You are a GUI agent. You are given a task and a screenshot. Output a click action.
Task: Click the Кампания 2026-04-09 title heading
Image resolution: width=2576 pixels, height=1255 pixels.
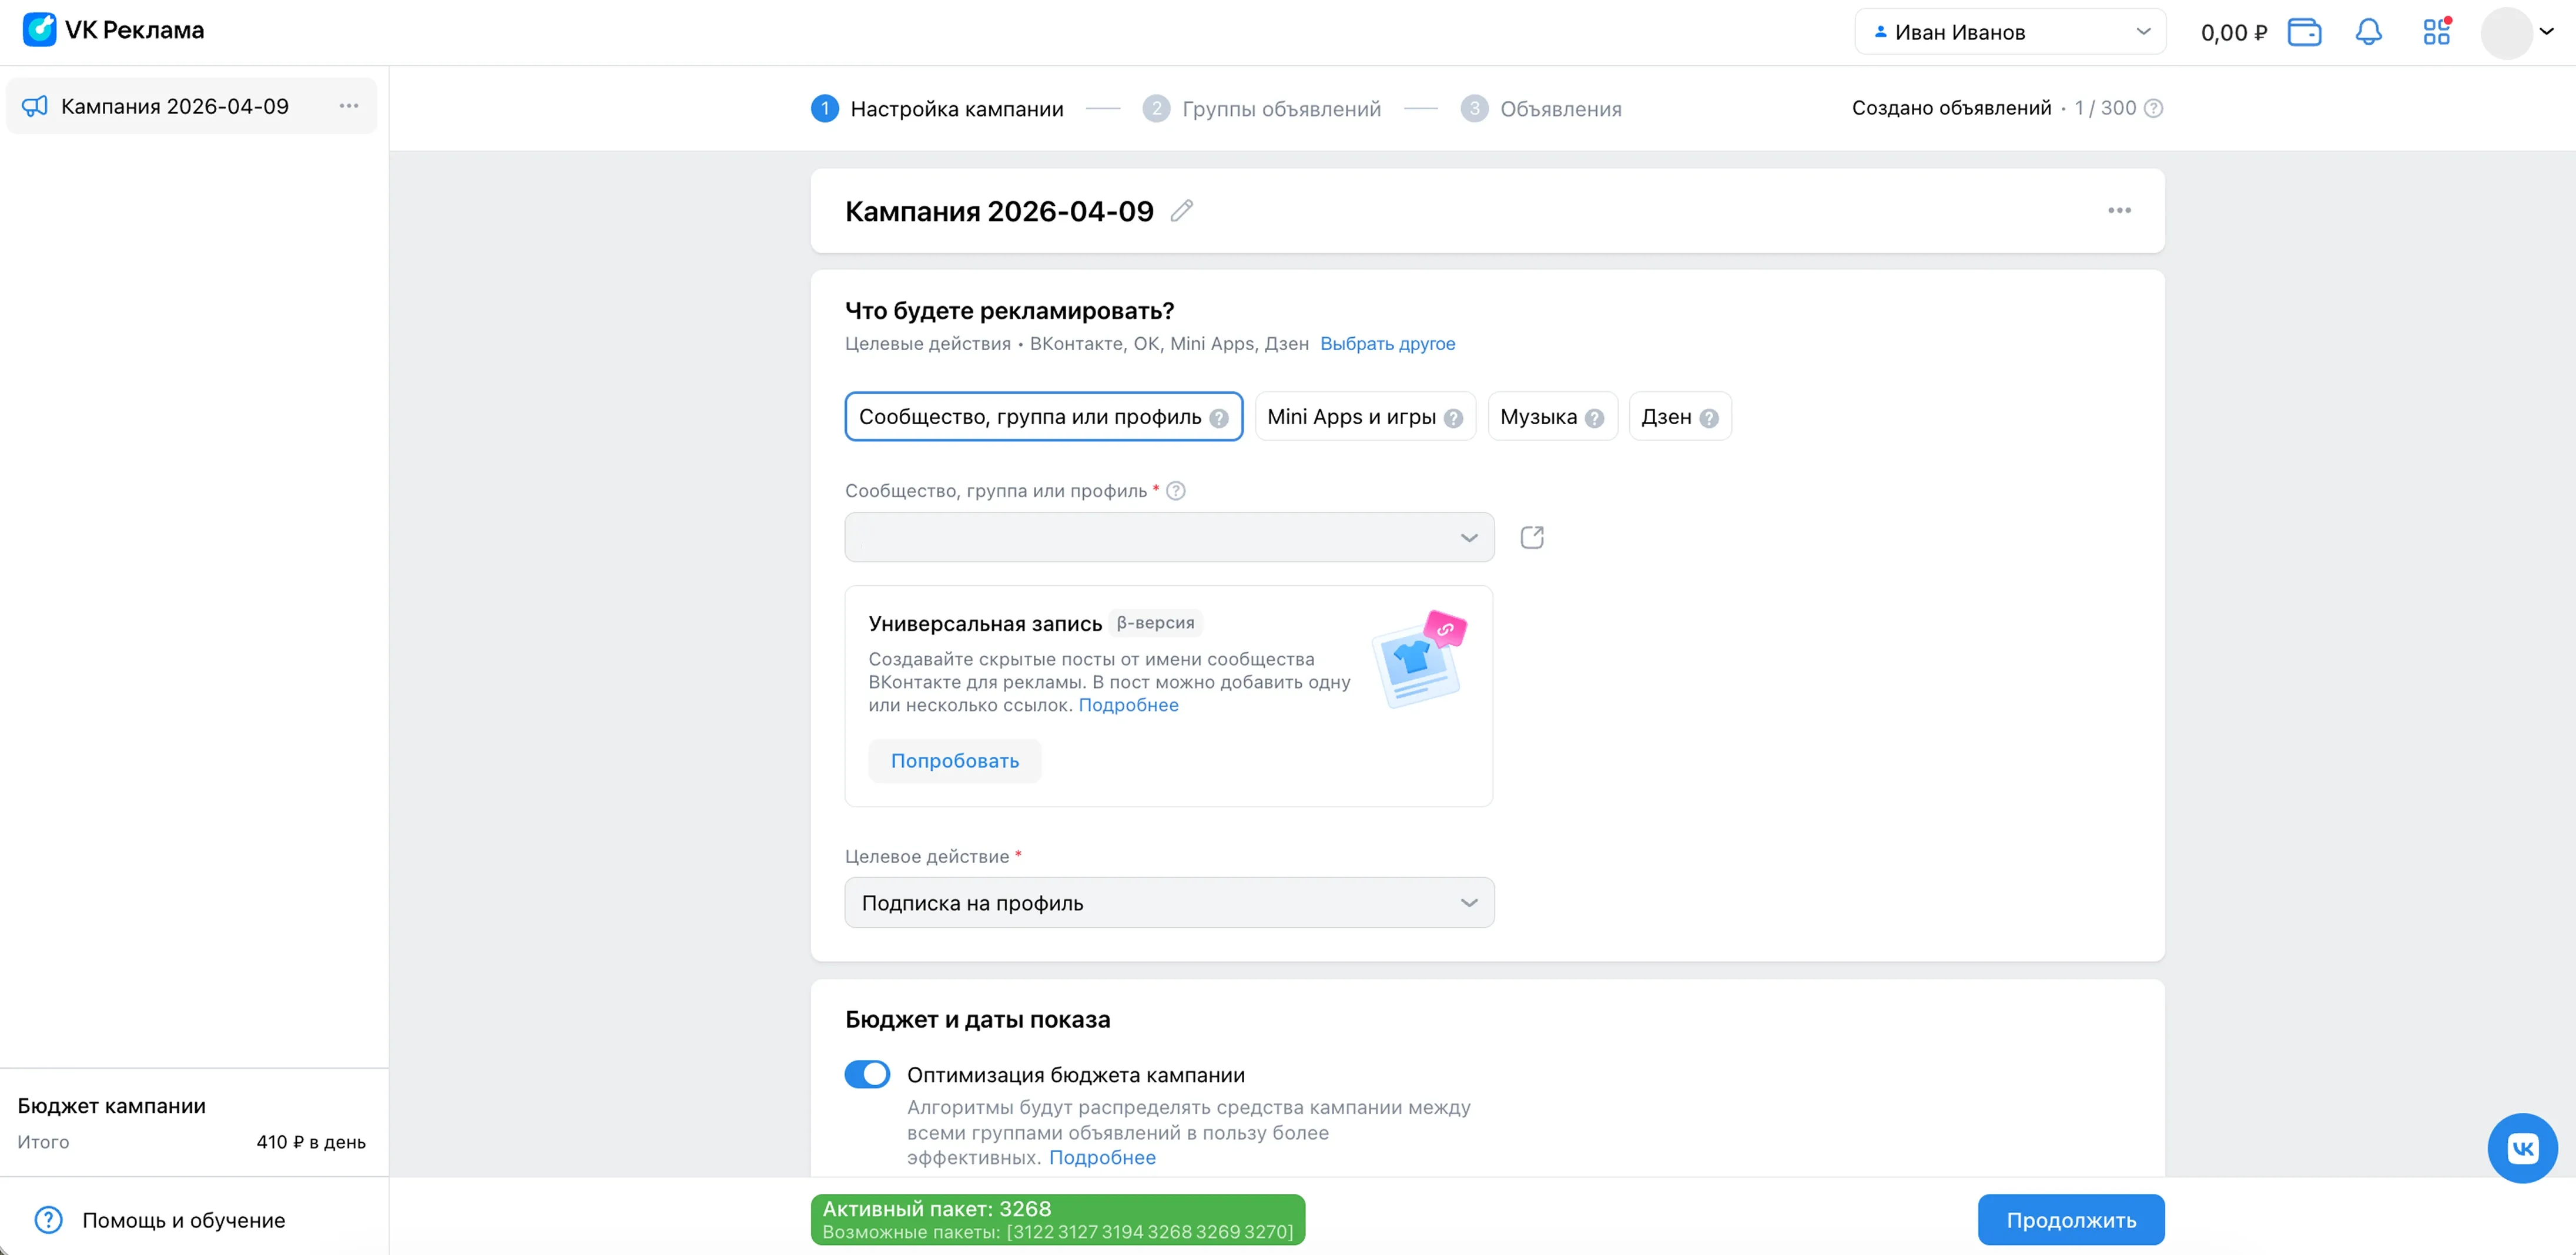(x=999, y=211)
